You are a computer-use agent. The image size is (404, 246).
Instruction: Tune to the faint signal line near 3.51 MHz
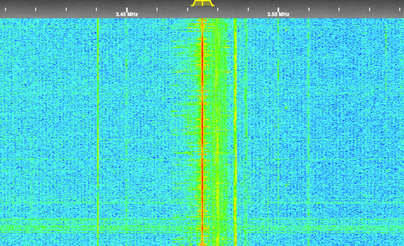308,127
